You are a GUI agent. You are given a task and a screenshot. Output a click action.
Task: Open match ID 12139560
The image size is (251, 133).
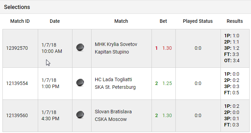(x=17, y=115)
